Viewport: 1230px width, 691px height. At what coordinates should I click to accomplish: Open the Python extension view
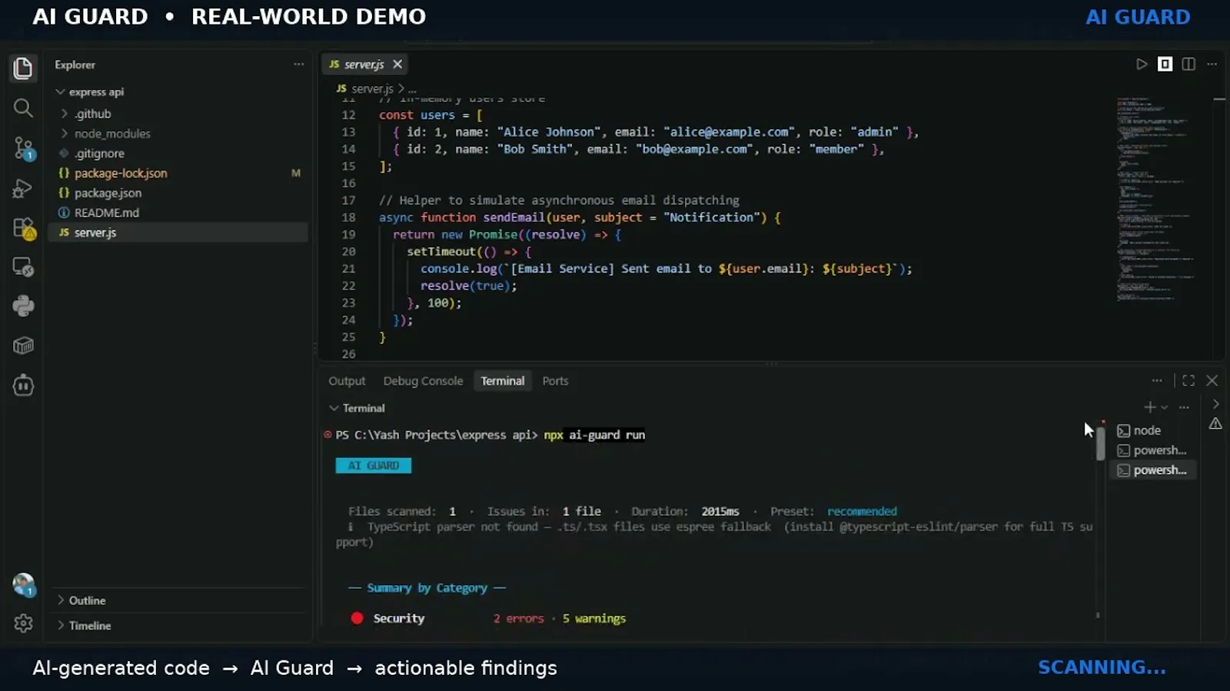click(x=23, y=306)
